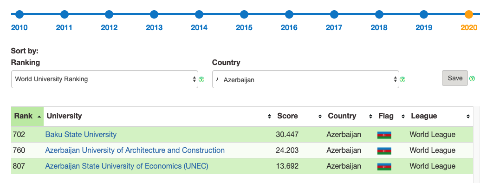
Task: Open Azerbaijan State University of Economics link
Action: click(x=127, y=166)
